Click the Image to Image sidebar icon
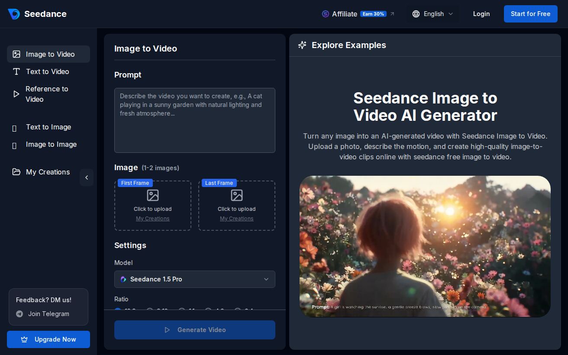568x355 pixels. pyautogui.click(x=14, y=145)
